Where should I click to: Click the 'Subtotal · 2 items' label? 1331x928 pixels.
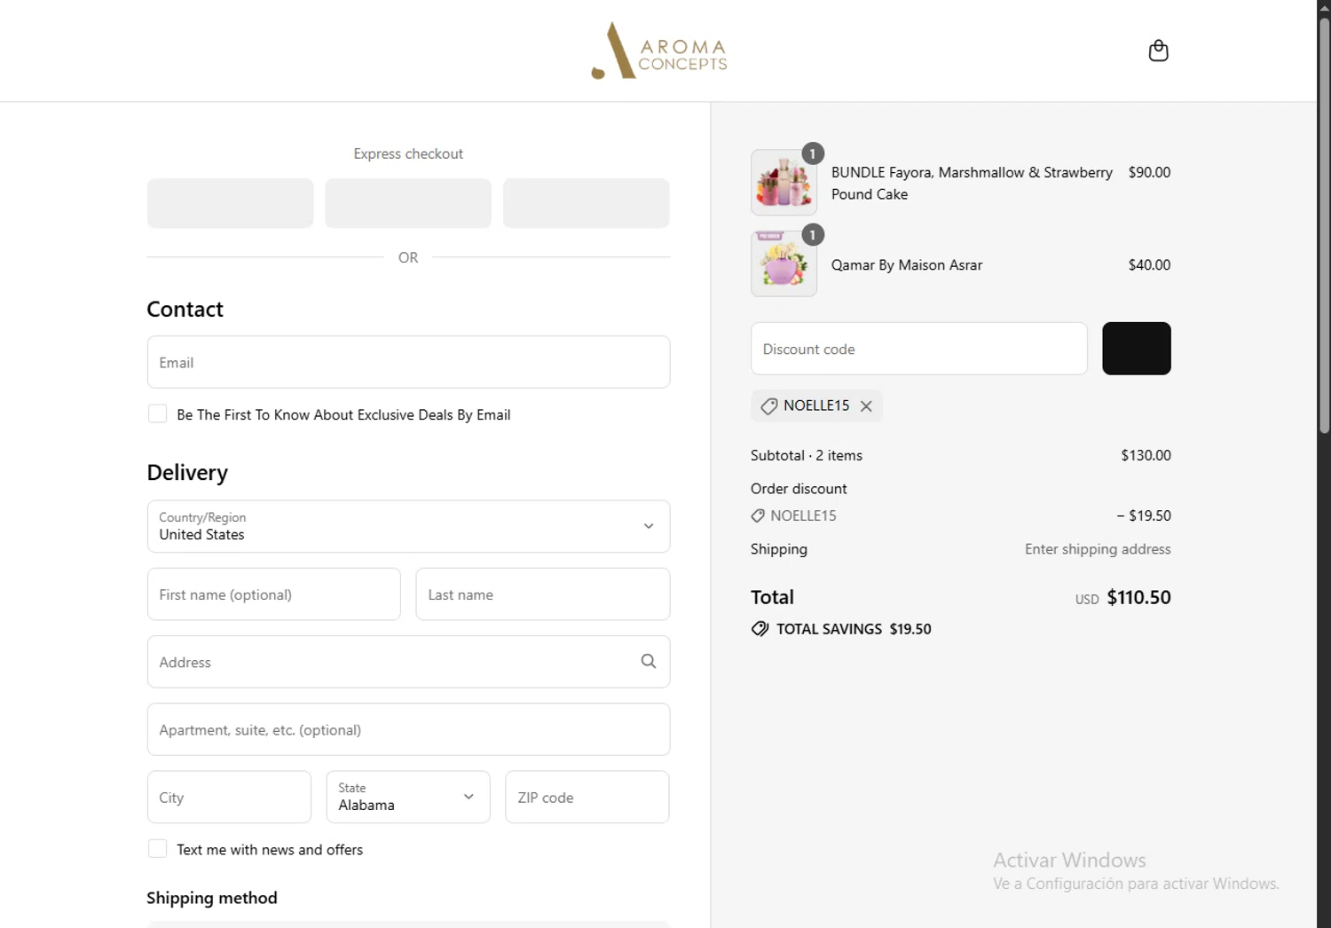pyautogui.click(x=807, y=455)
